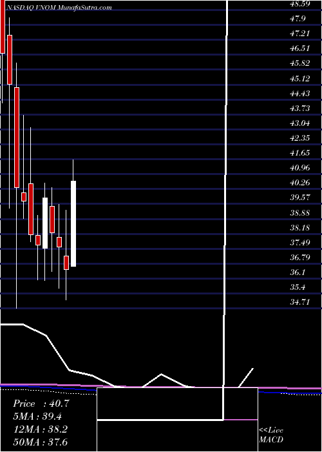Select the 45.12 price axis label
Screen dimensions: 322x452
pyautogui.click(x=299, y=78)
